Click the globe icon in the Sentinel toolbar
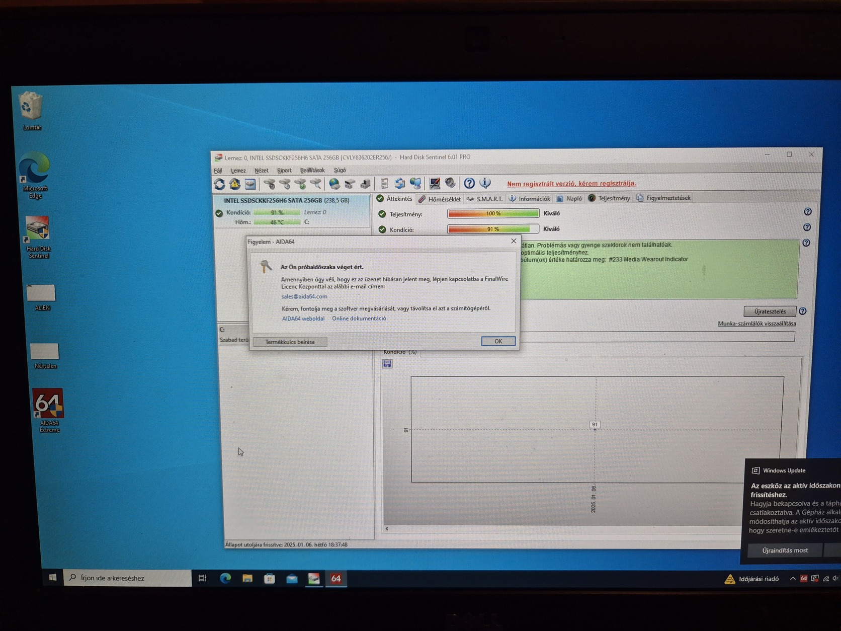The image size is (841, 631). point(334,184)
